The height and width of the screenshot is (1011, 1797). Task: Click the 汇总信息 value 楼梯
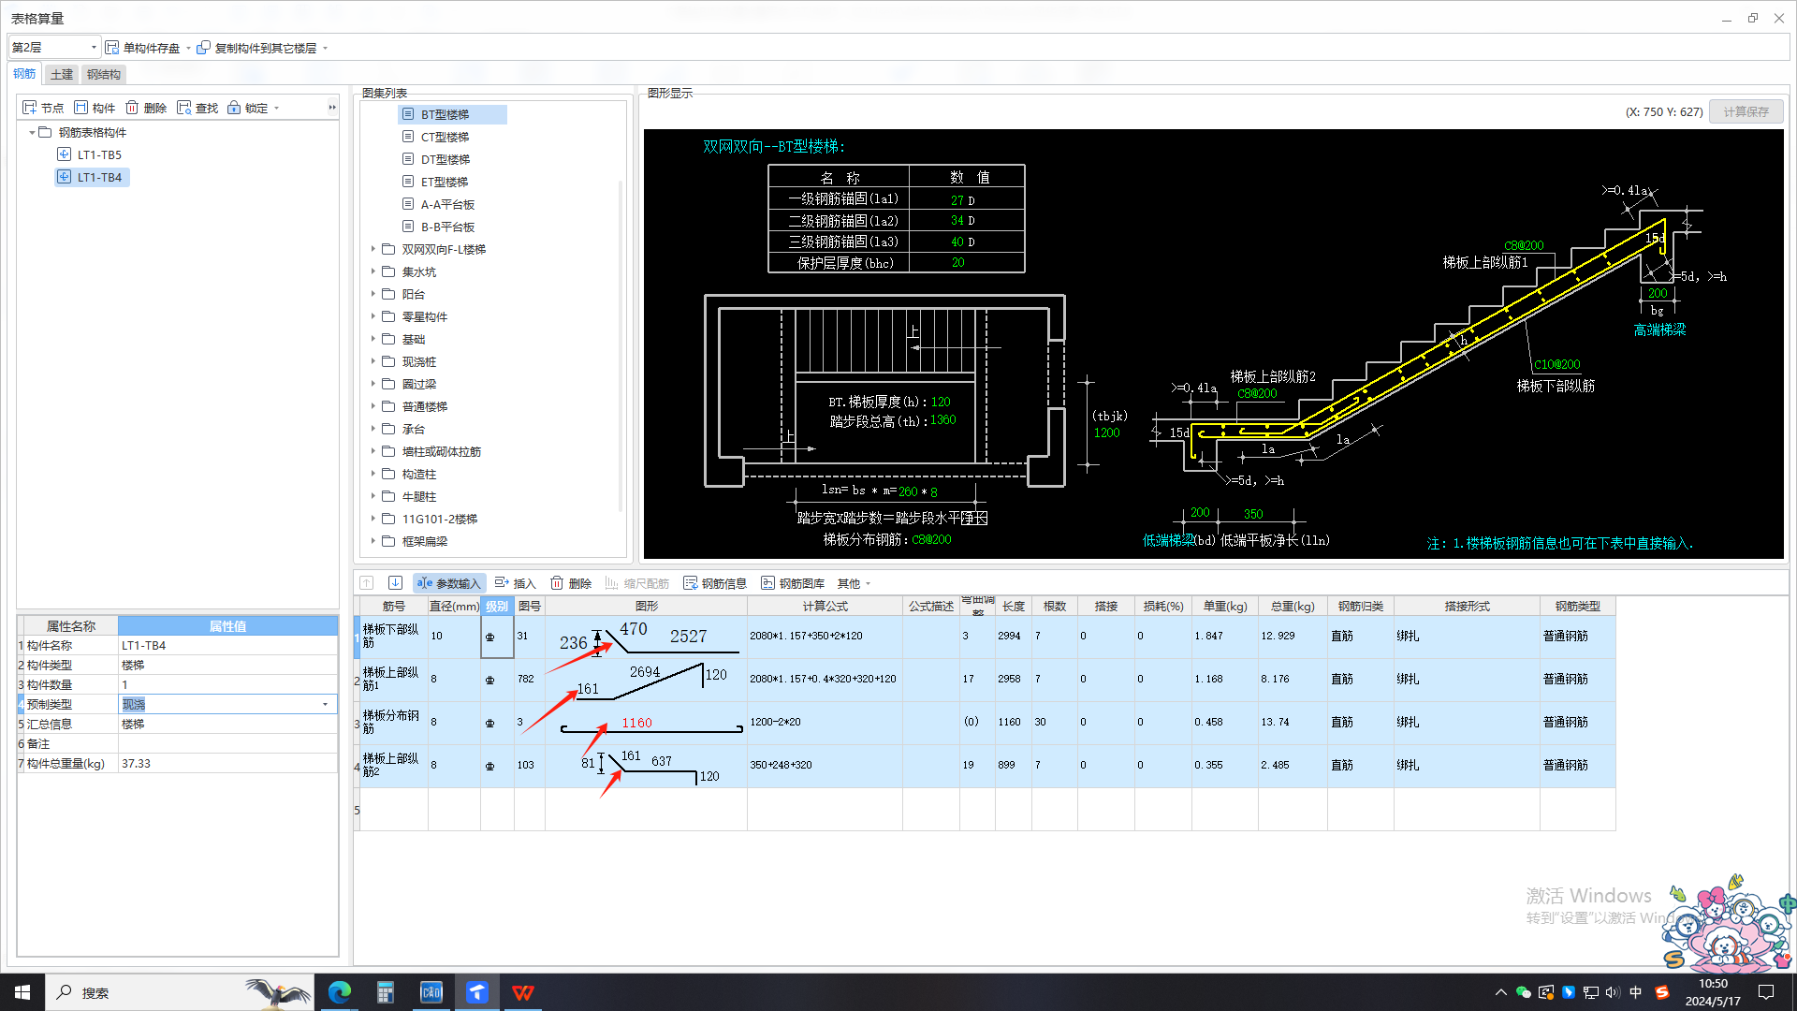[x=227, y=724]
